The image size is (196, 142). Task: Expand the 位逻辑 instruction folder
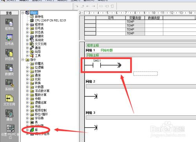point(27,67)
